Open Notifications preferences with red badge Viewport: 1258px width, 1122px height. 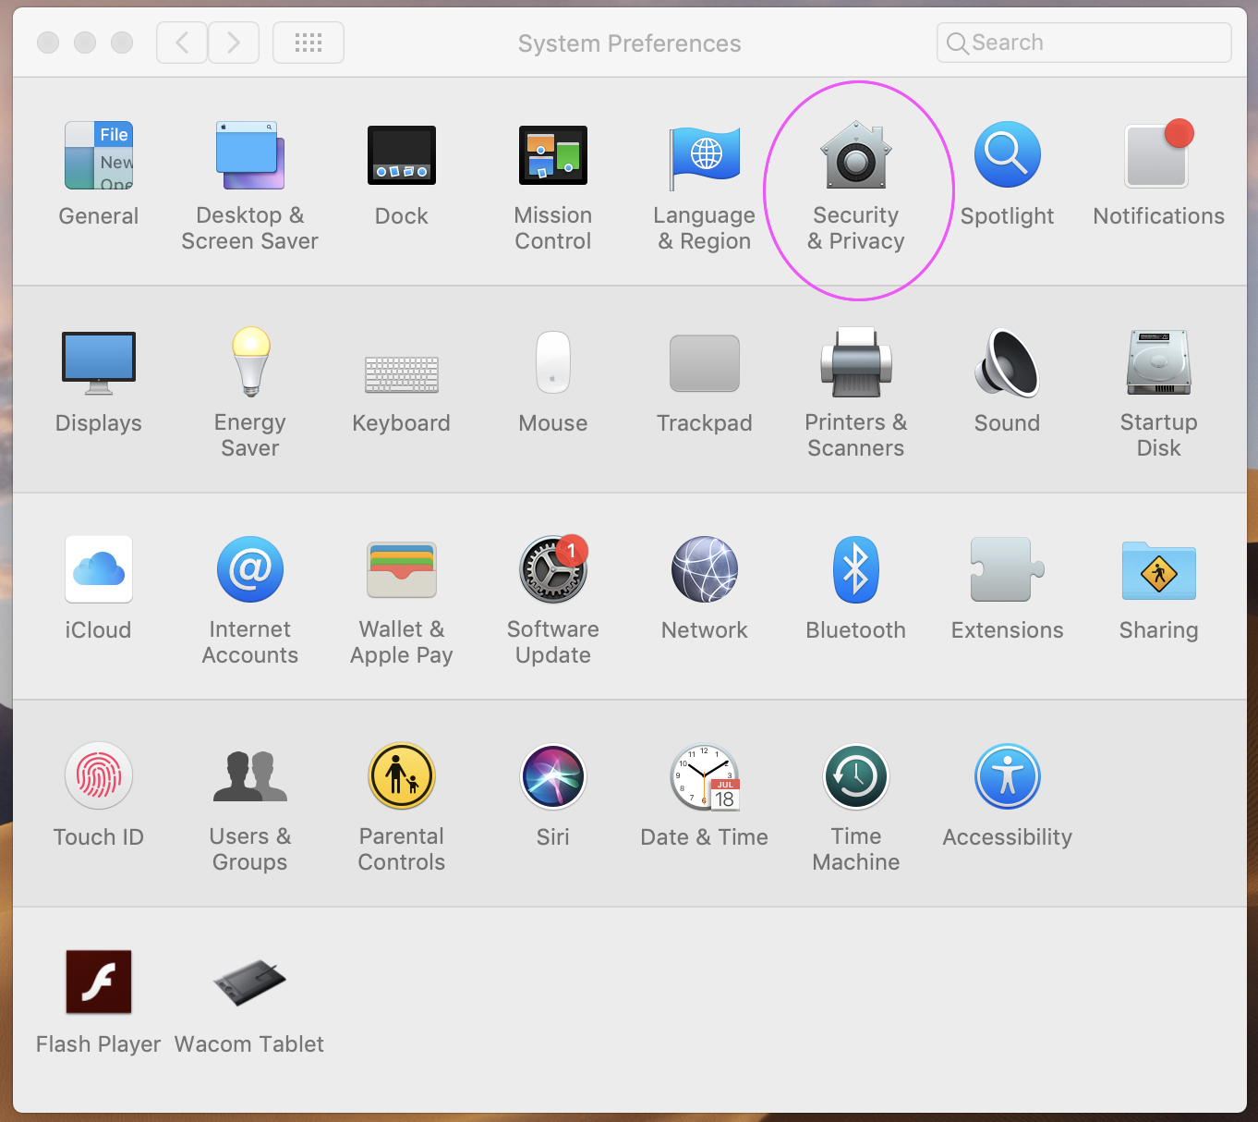[1158, 156]
